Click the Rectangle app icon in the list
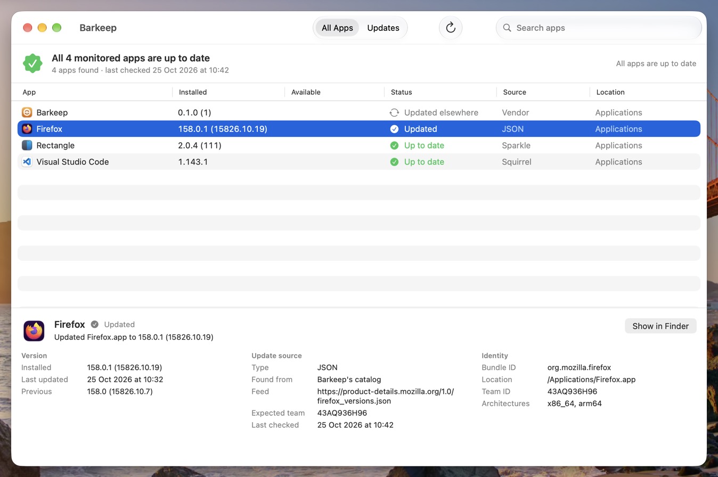The image size is (718, 477). click(27, 145)
